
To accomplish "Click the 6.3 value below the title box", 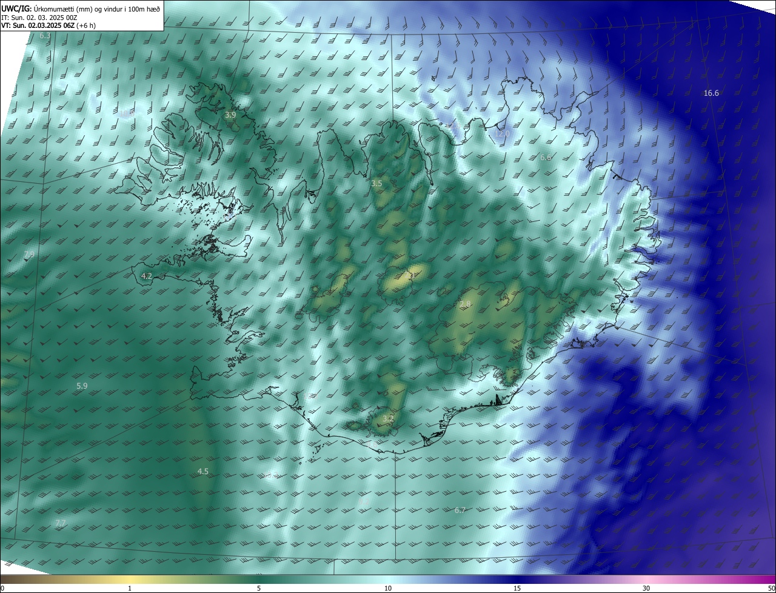I will coord(45,36).
